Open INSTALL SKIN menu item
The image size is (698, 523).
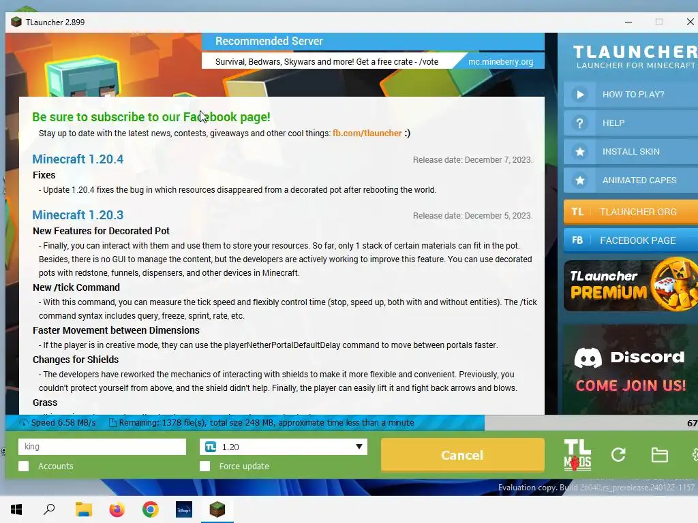[631, 152]
